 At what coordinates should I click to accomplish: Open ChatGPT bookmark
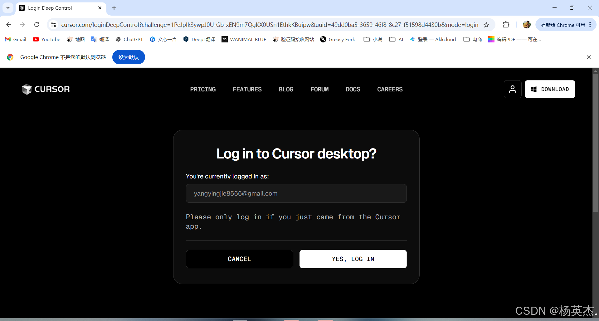[129, 39]
